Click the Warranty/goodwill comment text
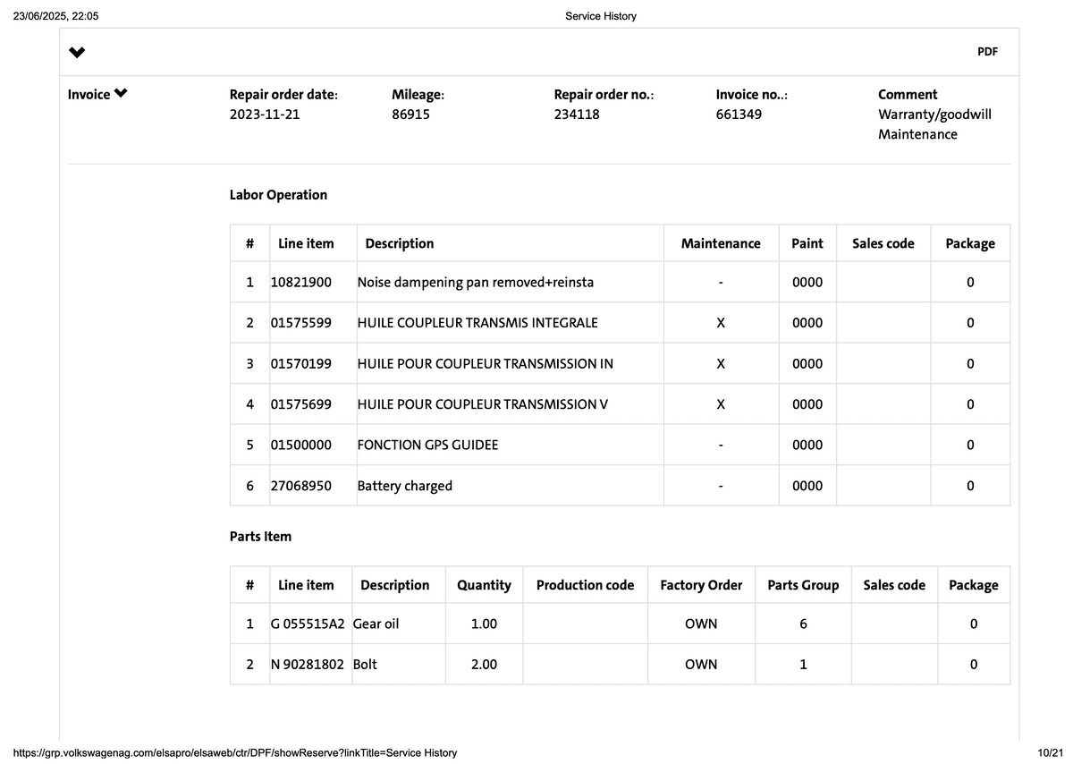 pyautogui.click(x=934, y=115)
